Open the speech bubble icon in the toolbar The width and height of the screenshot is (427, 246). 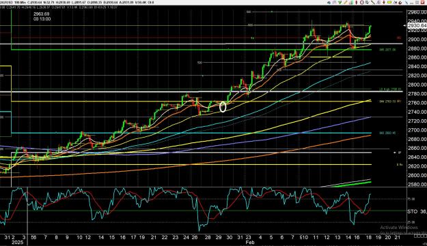334,3
